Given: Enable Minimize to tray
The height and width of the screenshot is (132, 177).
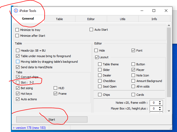Looking at the screenshot, I should [17, 30].
